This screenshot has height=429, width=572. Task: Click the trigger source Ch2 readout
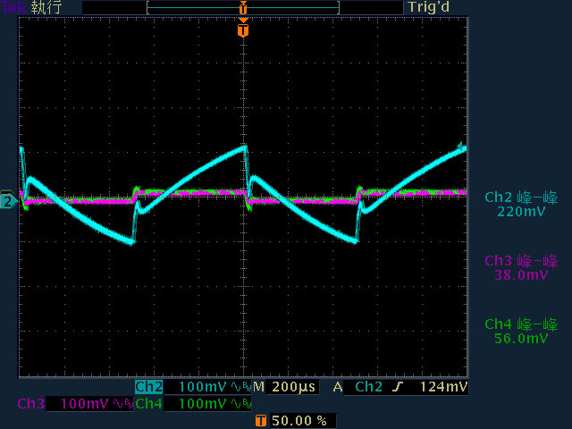pos(369,387)
